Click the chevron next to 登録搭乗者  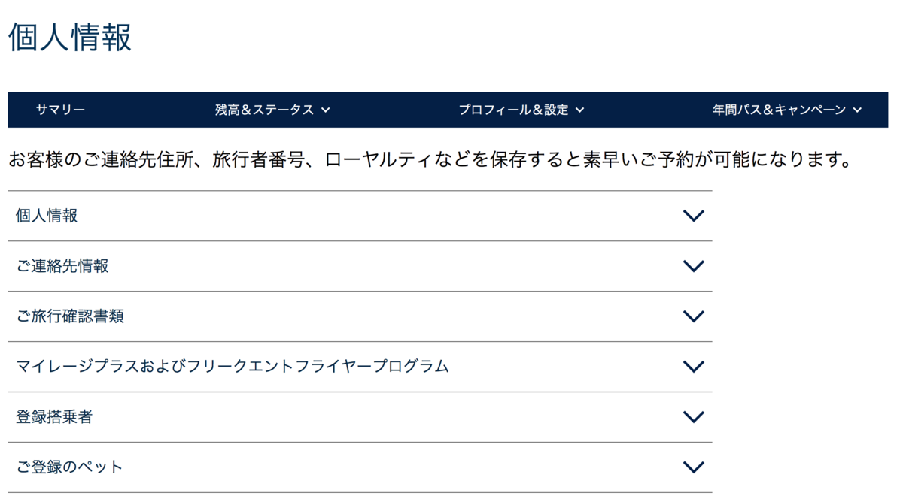click(x=692, y=416)
